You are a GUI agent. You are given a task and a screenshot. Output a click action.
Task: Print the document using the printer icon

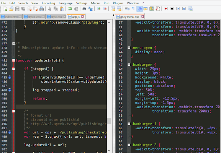click(41, 9)
